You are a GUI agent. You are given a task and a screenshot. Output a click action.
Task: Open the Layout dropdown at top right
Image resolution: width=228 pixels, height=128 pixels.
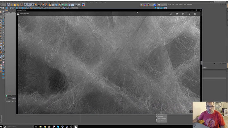point(220,2)
